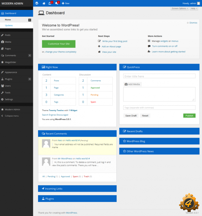
Task: Open Updates submenu item
Action: [x=16, y=26]
